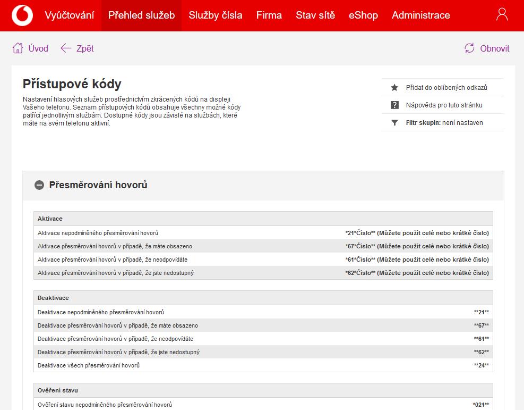Click the question mark help icon
524x410 pixels.
[394, 105]
